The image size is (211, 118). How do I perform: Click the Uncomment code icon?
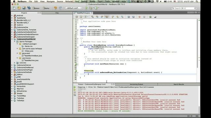[155, 17]
